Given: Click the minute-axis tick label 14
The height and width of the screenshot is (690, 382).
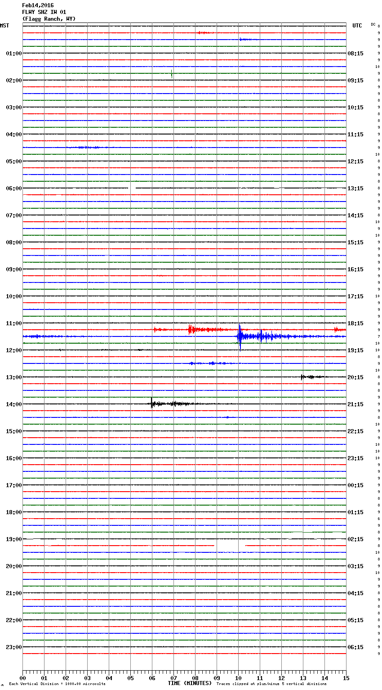Looking at the screenshot, I should [324, 678].
